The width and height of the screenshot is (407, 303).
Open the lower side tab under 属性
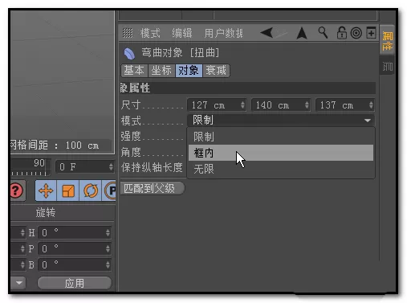coord(387,66)
